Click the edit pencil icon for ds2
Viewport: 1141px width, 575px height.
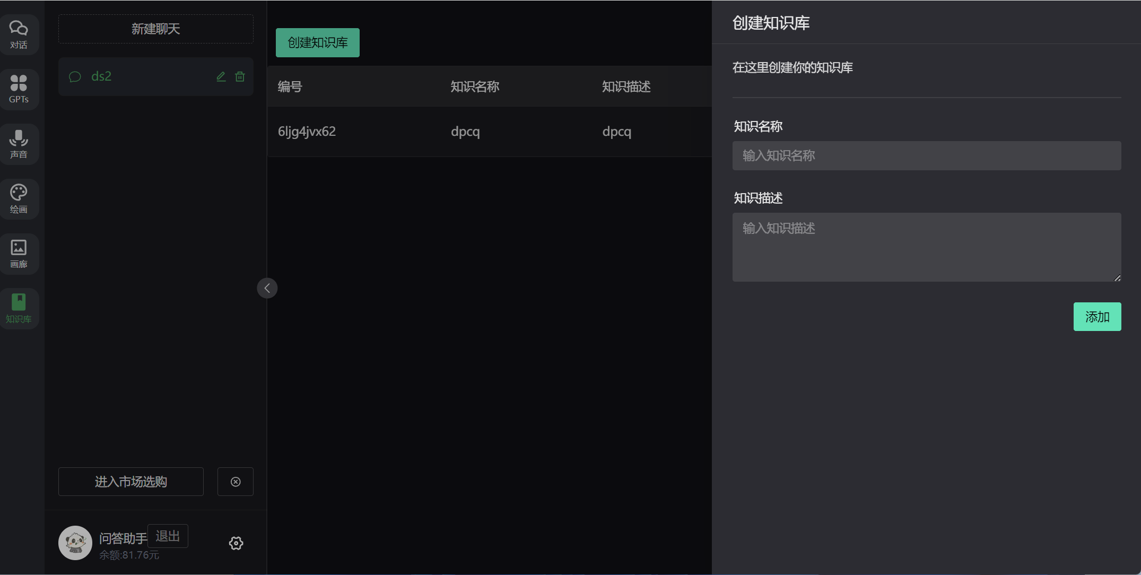(x=221, y=76)
